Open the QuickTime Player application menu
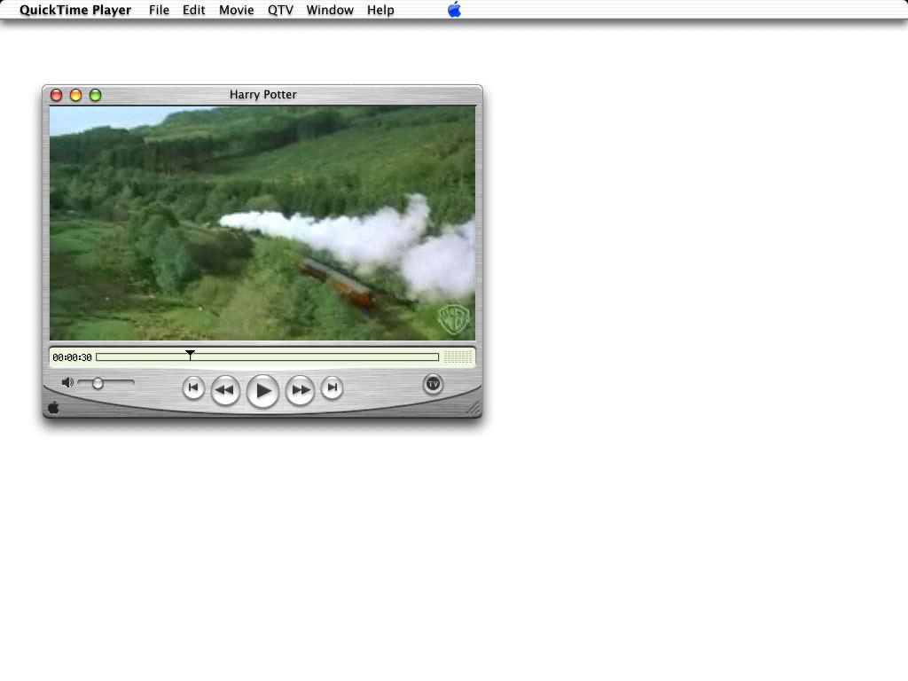Viewport: 908px width, 681px height. click(x=75, y=10)
